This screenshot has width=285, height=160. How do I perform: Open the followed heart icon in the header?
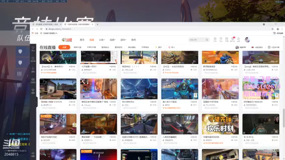tap(221, 39)
